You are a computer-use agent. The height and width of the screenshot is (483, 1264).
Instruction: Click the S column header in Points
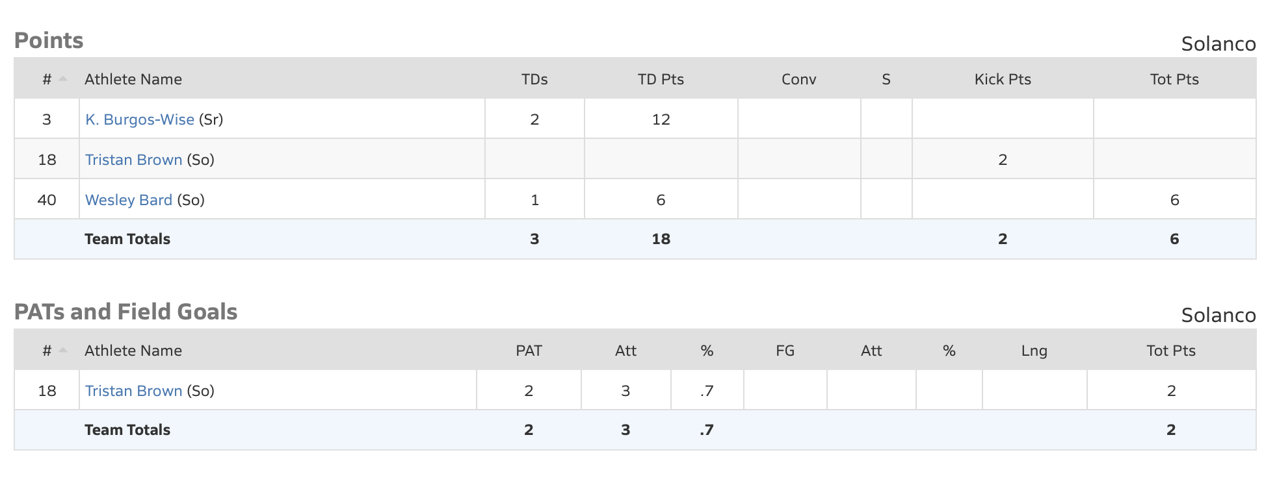tap(886, 79)
